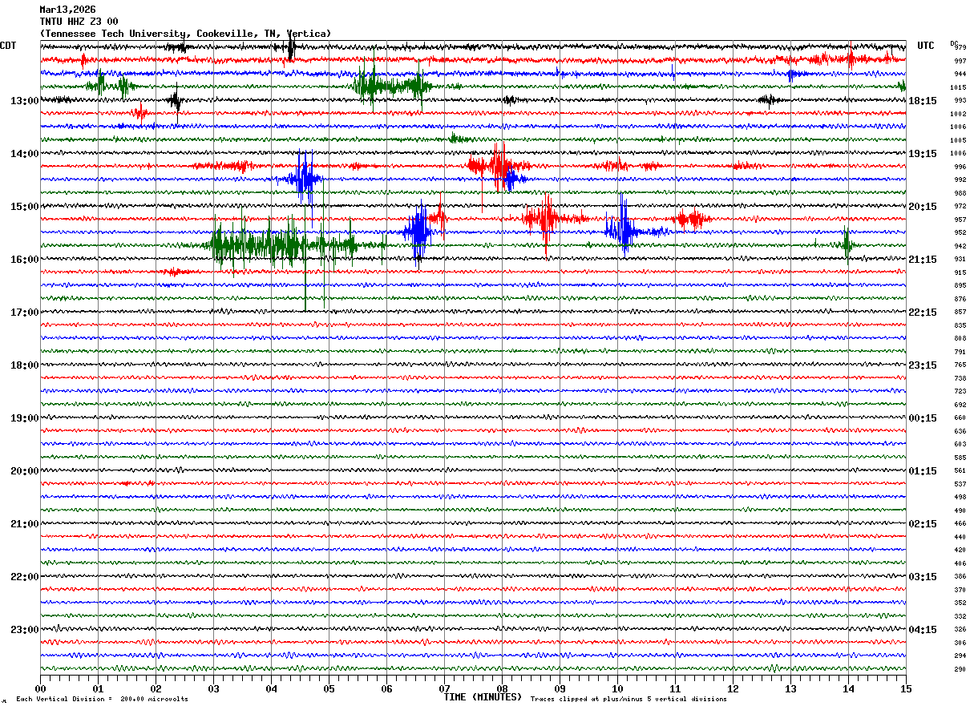Click the vertical division microvolts scale note
Image resolution: width=970 pixels, height=710 pixels.
click(x=102, y=700)
